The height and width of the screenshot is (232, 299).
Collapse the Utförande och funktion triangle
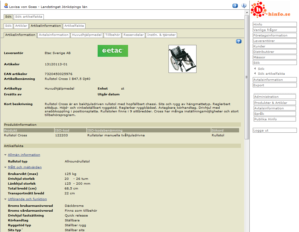(5, 199)
